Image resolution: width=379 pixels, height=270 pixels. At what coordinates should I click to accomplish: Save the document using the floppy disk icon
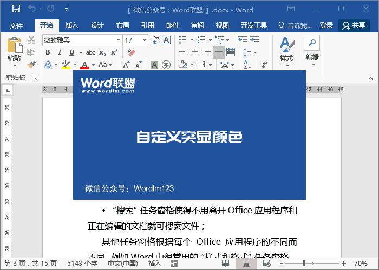pos(16,9)
